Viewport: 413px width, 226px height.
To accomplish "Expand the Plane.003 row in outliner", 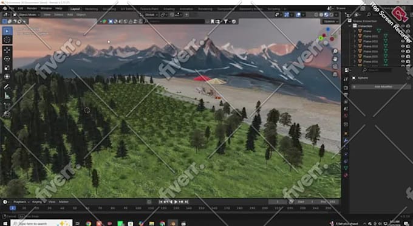I will [355, 46].
